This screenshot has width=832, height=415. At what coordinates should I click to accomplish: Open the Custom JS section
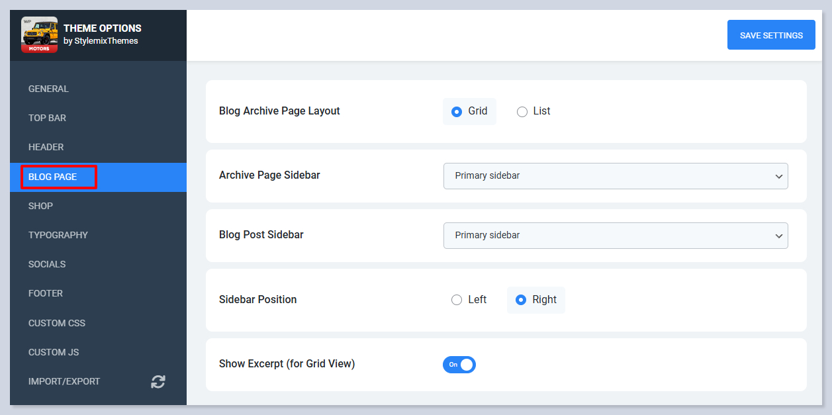pyautogui.click(x=54, y=352)
